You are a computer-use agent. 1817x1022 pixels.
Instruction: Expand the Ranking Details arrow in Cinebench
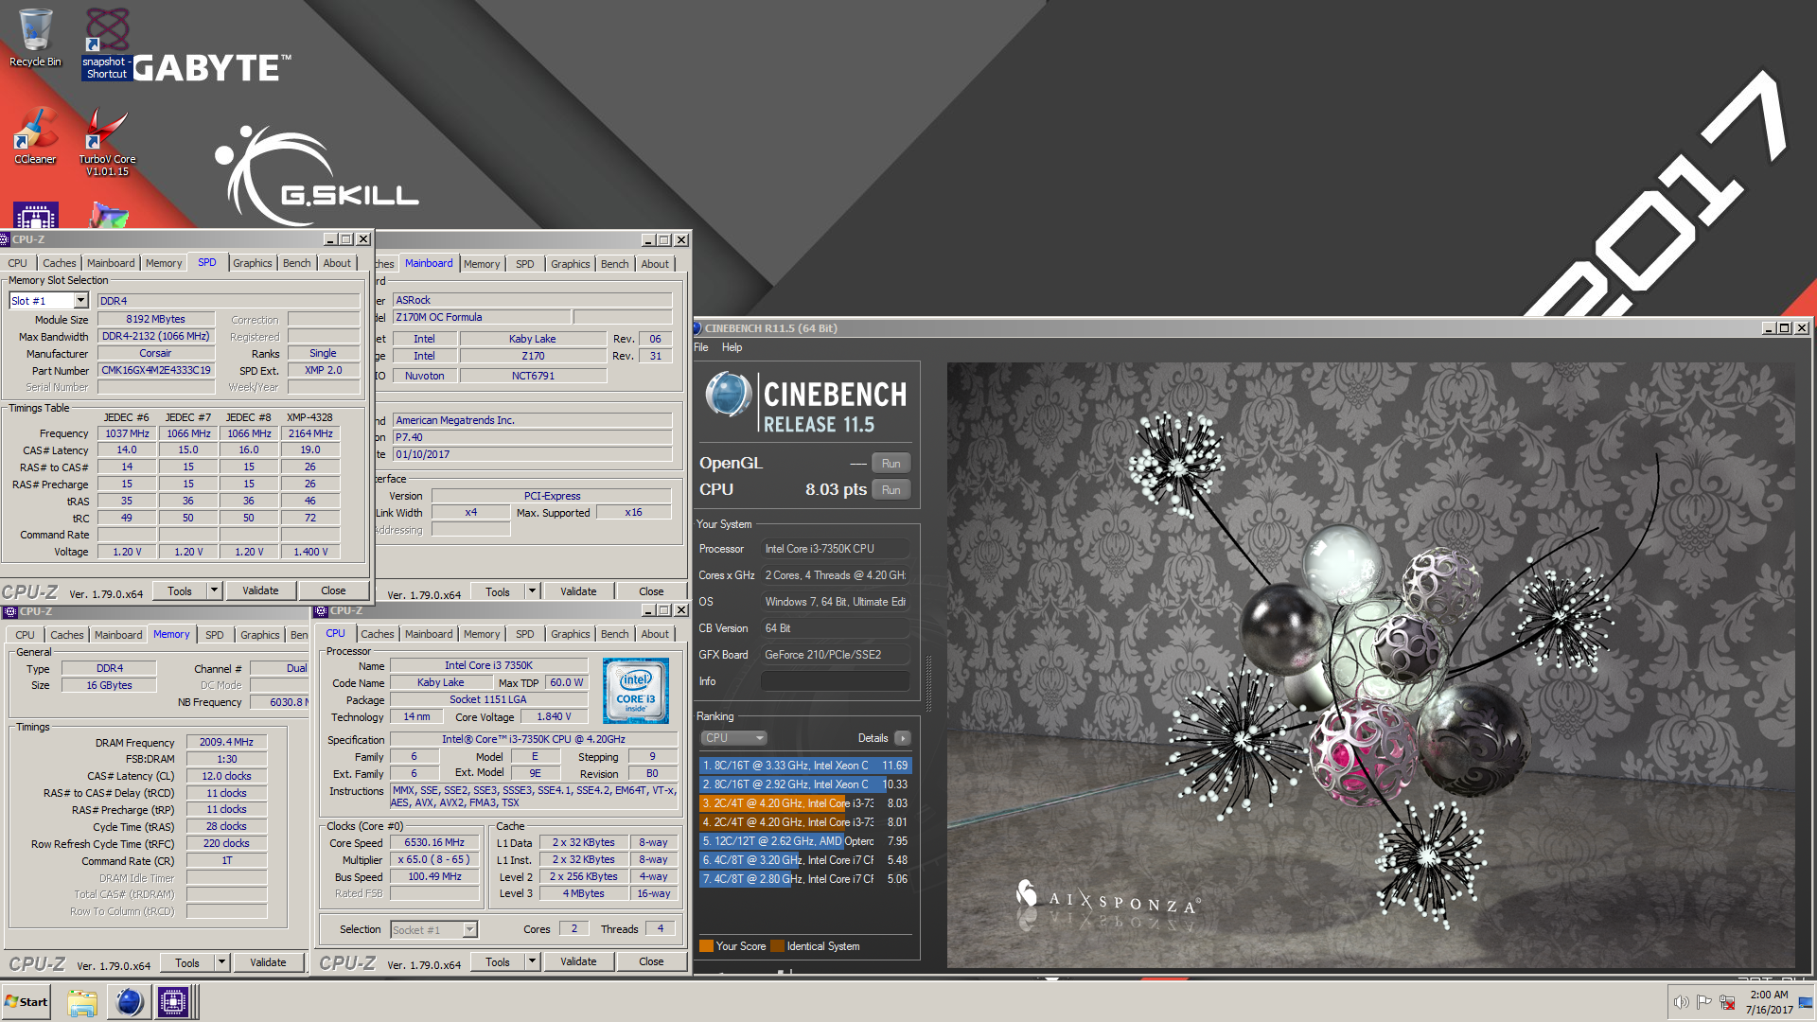pos(903,738)
